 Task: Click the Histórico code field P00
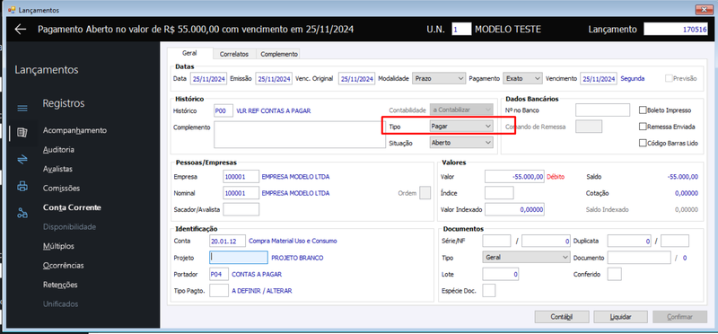[x=223, y=110]
